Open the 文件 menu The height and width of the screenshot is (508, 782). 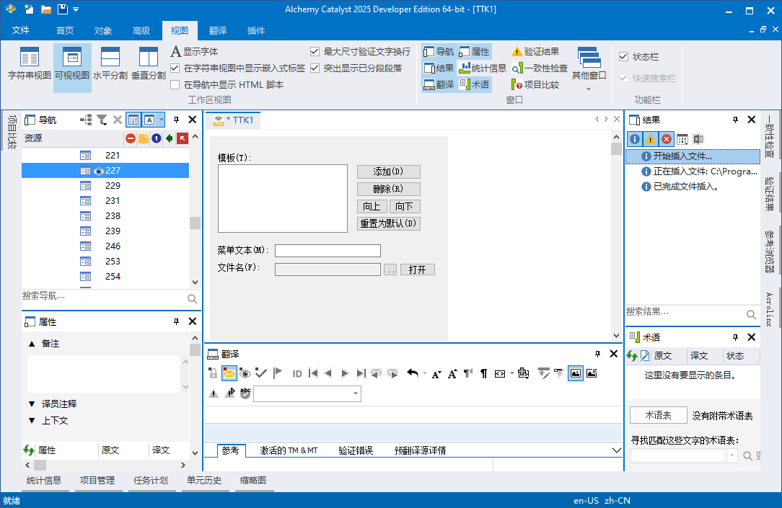pyautogui.click(x=20, y=30)
